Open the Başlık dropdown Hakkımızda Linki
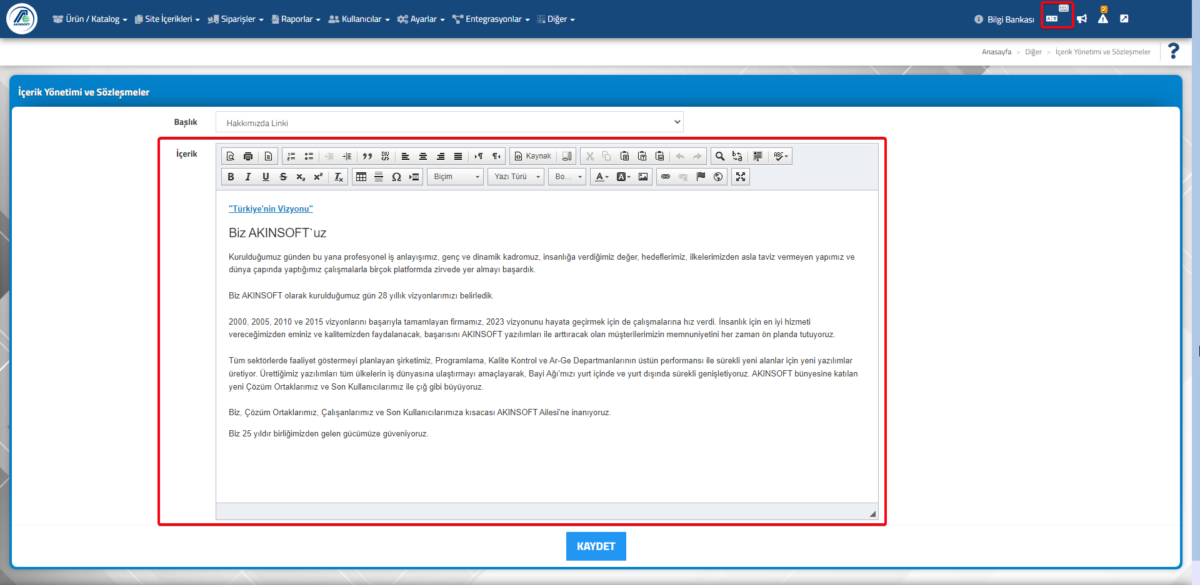 449,122
